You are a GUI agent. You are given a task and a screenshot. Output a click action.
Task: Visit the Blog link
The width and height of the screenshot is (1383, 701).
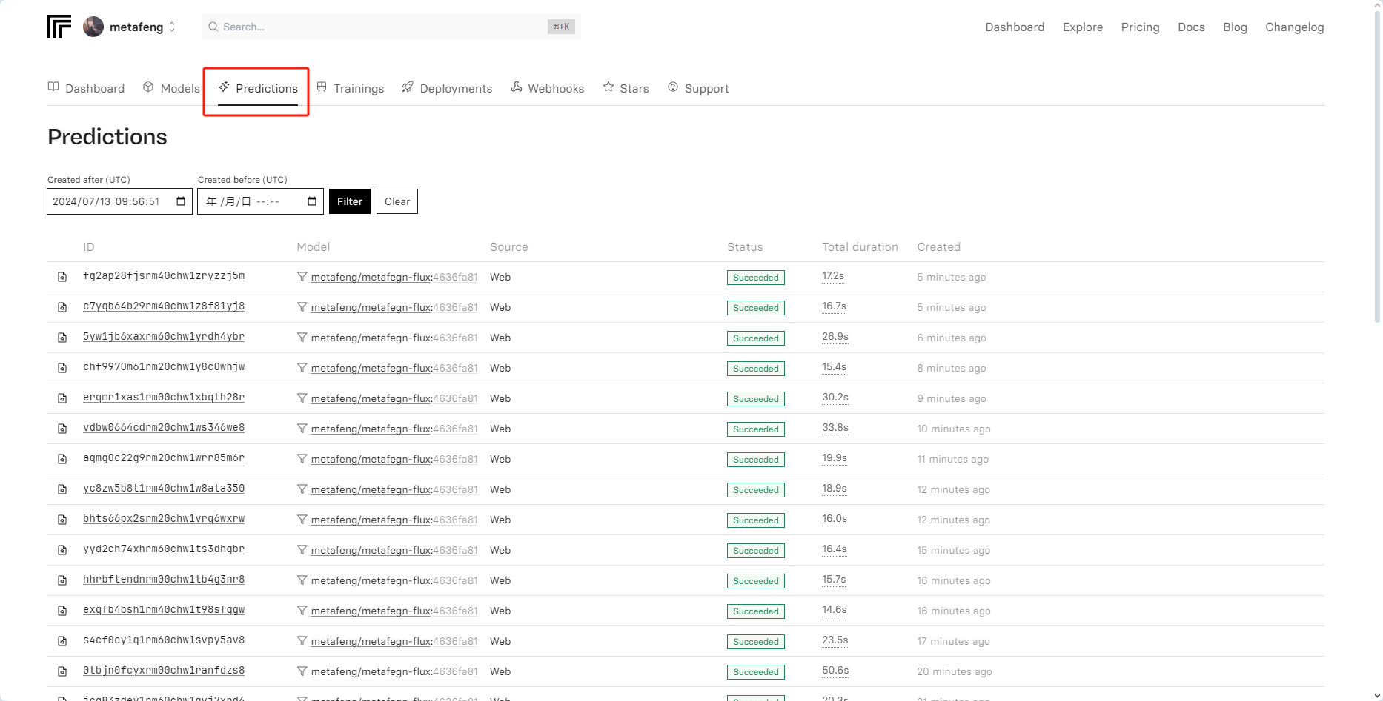1235,27
